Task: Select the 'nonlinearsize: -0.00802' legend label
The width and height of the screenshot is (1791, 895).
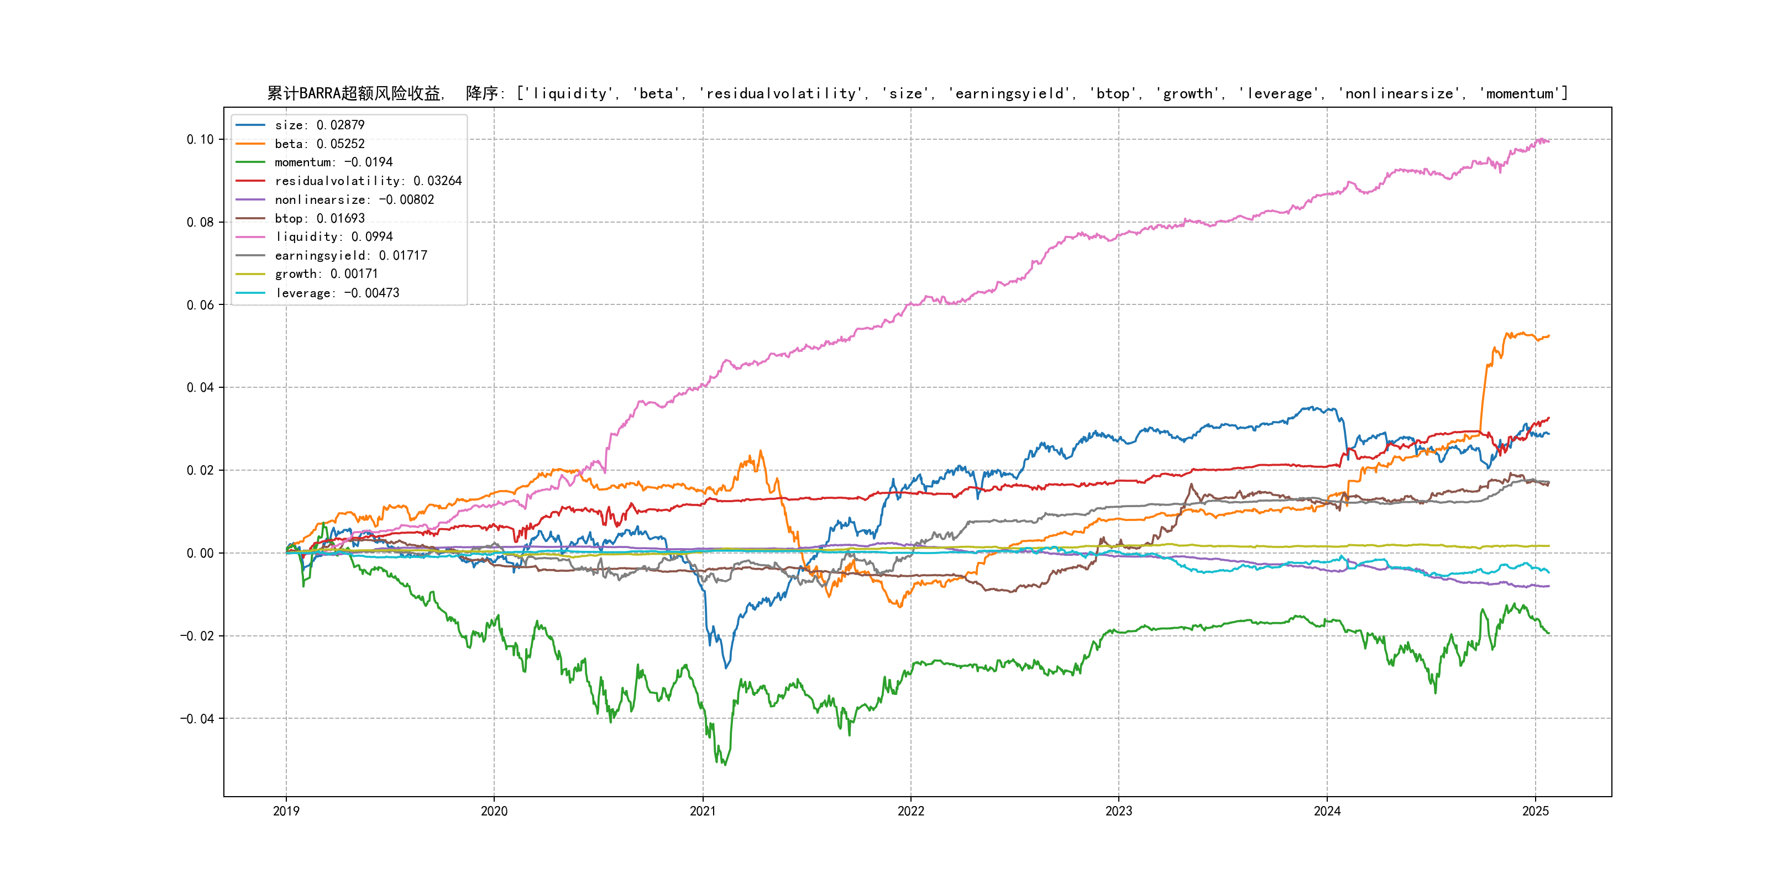Action: click(354, 199)
